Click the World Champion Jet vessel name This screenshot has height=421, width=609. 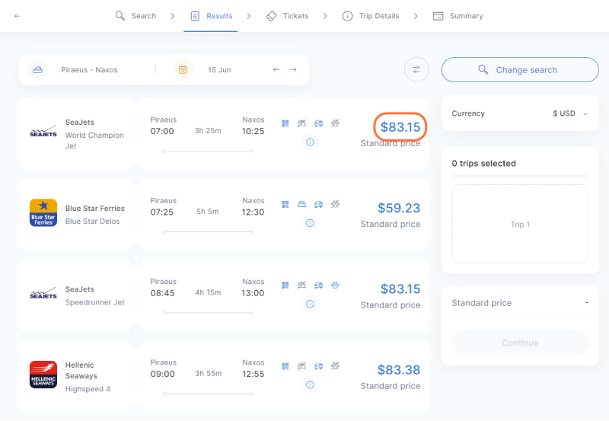pos(94,141)
